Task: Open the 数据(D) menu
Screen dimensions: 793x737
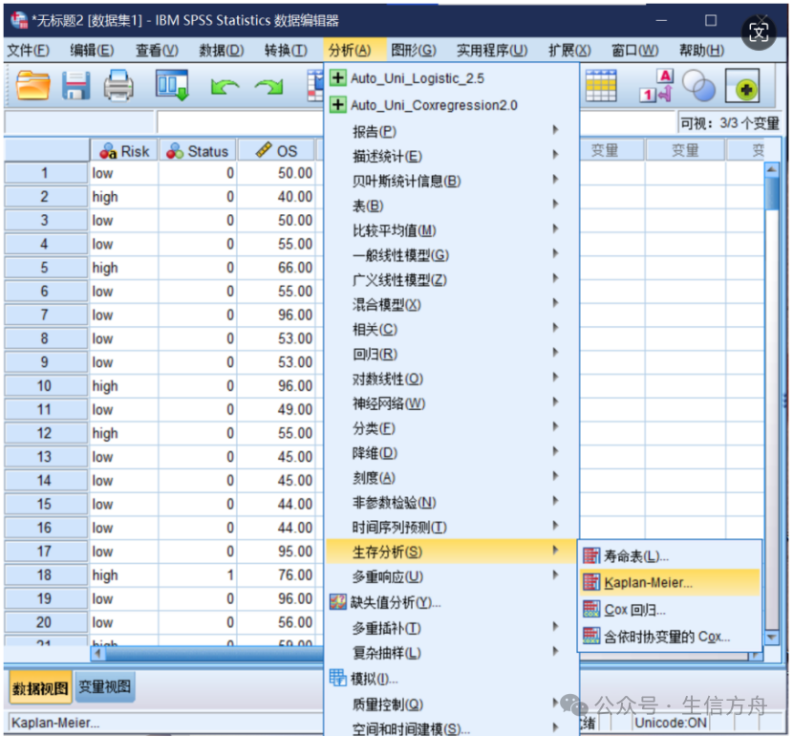Action: [221, 50]
